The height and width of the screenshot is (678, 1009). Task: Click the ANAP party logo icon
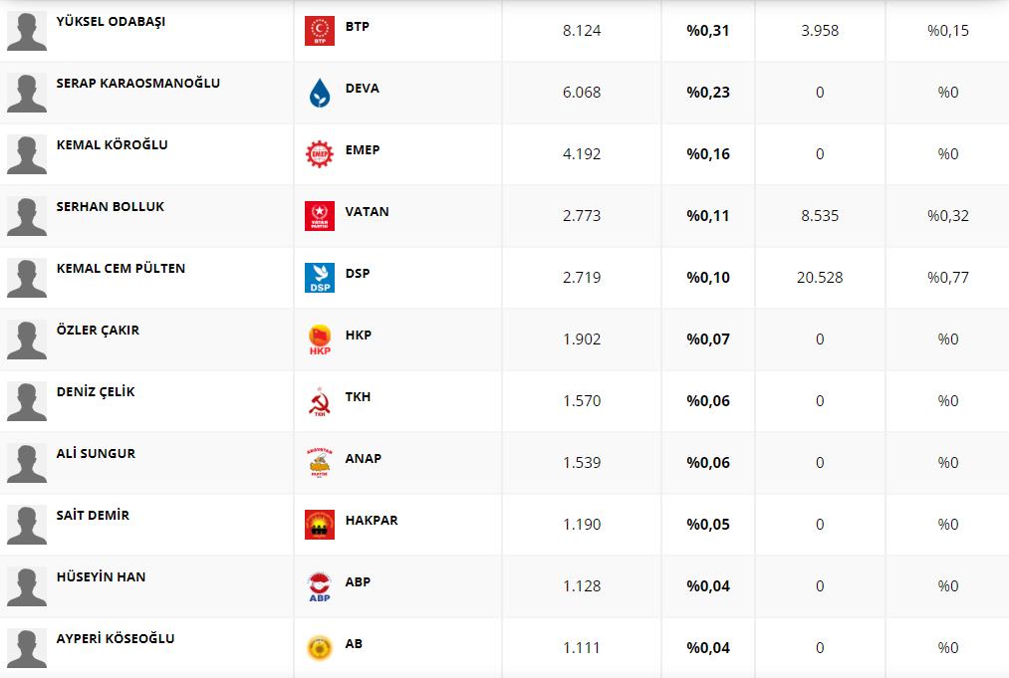[x=319, y=463]
